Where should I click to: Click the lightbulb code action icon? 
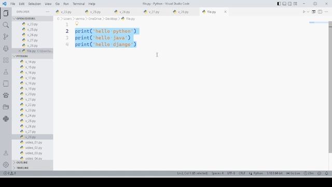pyautogui.click(x=77, y=23)
